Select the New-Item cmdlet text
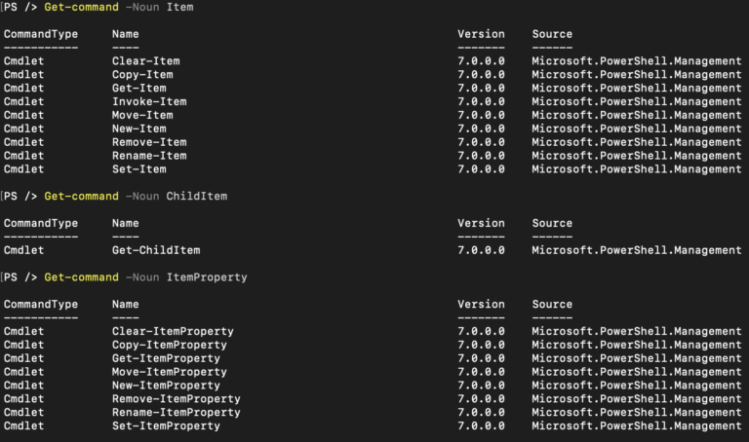This screenshot has height=442, width=749. click(x=139, y=129)
